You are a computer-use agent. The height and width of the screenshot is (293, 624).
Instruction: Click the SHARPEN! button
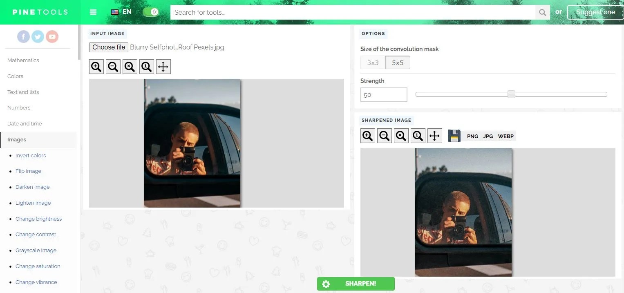pos(356,284)
